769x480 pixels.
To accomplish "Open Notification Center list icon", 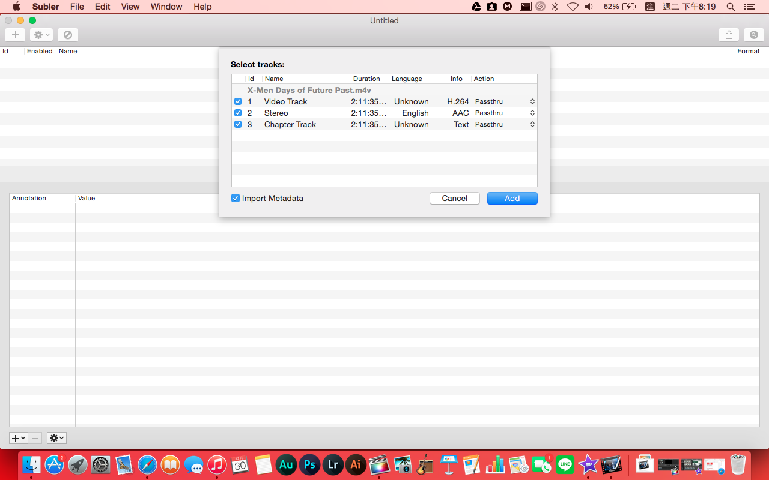I will [749, 7].
